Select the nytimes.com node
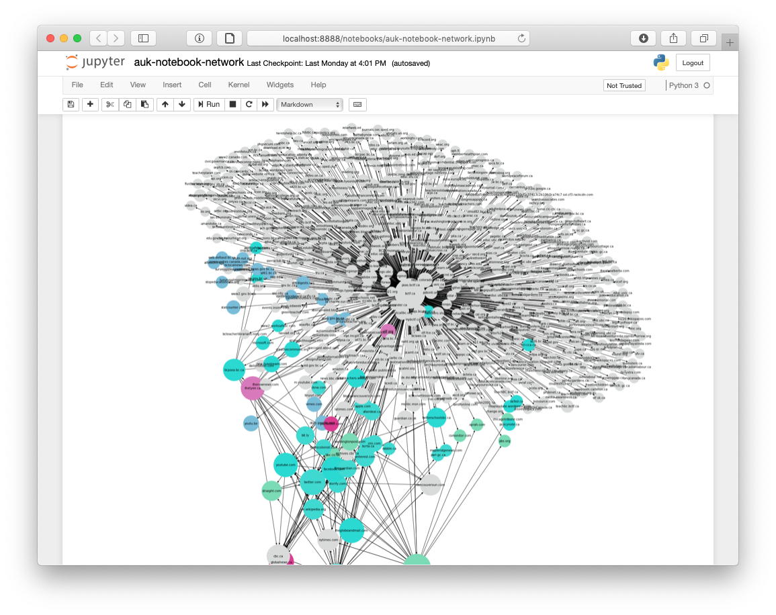This screenshot has width=776, height=615. click(x=328, y=539)
